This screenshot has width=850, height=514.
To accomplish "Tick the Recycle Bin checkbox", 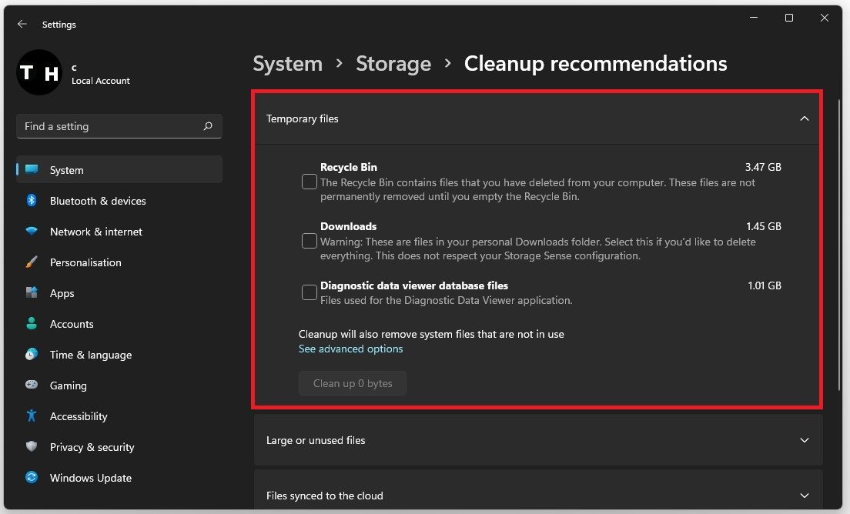I will (x=310, y=182).
